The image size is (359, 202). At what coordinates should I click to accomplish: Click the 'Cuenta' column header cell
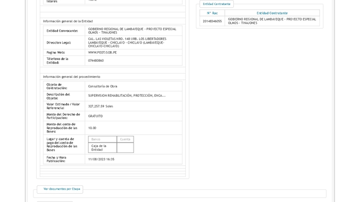click(x=125, y=139)
